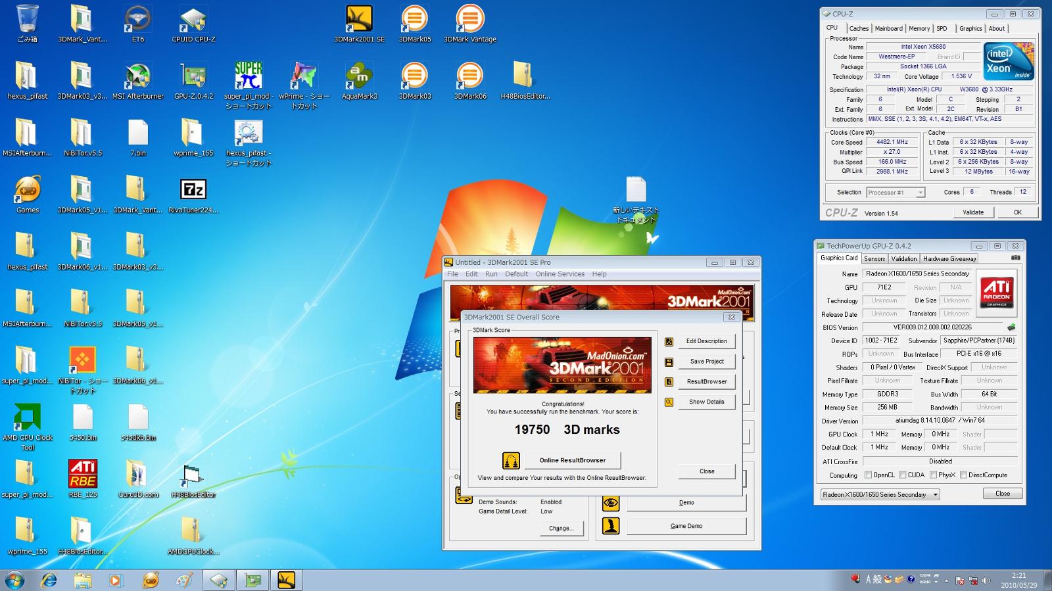Switch to the Mainboard tab in CPU-Z
Screen dimensions: 1052x591
[888, 28]
